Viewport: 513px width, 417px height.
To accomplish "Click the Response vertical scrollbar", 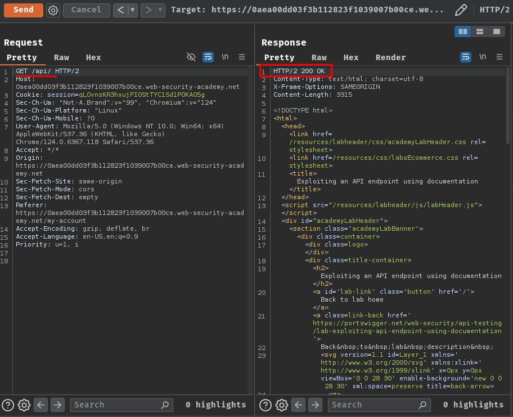I will (508, 105).
